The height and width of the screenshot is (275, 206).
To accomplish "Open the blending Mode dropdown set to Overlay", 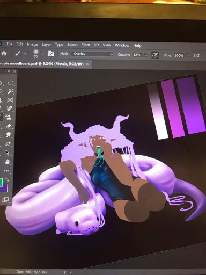I will click(92, 54).
